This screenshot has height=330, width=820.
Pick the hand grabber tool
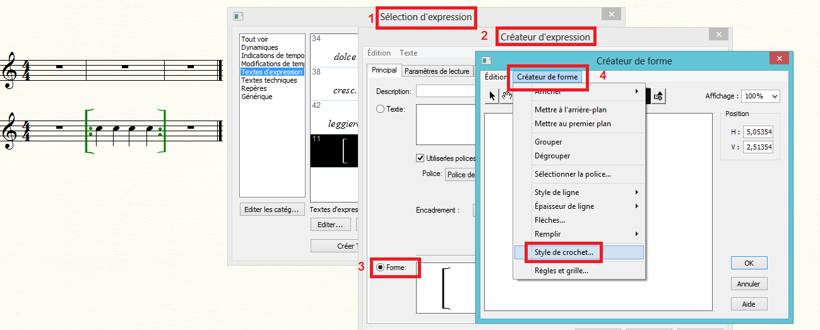pos(506,96)
